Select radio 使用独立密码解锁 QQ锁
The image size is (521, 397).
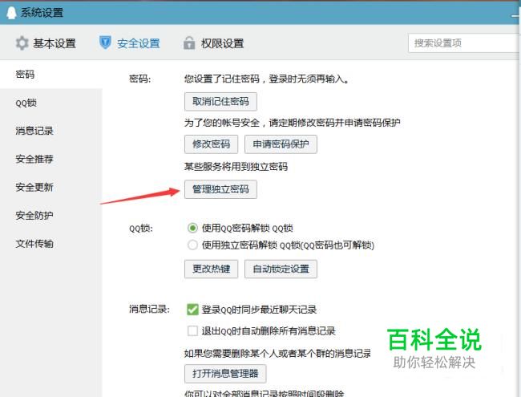tap(192, 245)
